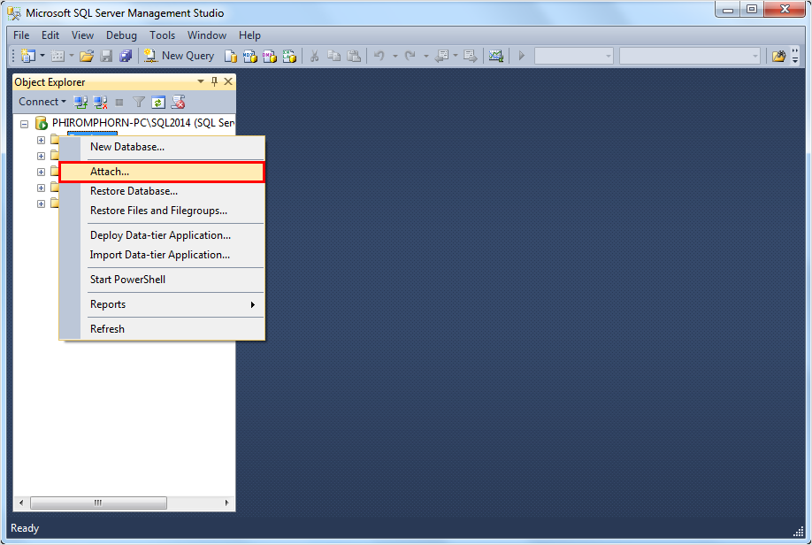The height and width of the screenshot is (545, 812).
Task: Click Connect Object Explorer icon
Action: pos(80,102)
